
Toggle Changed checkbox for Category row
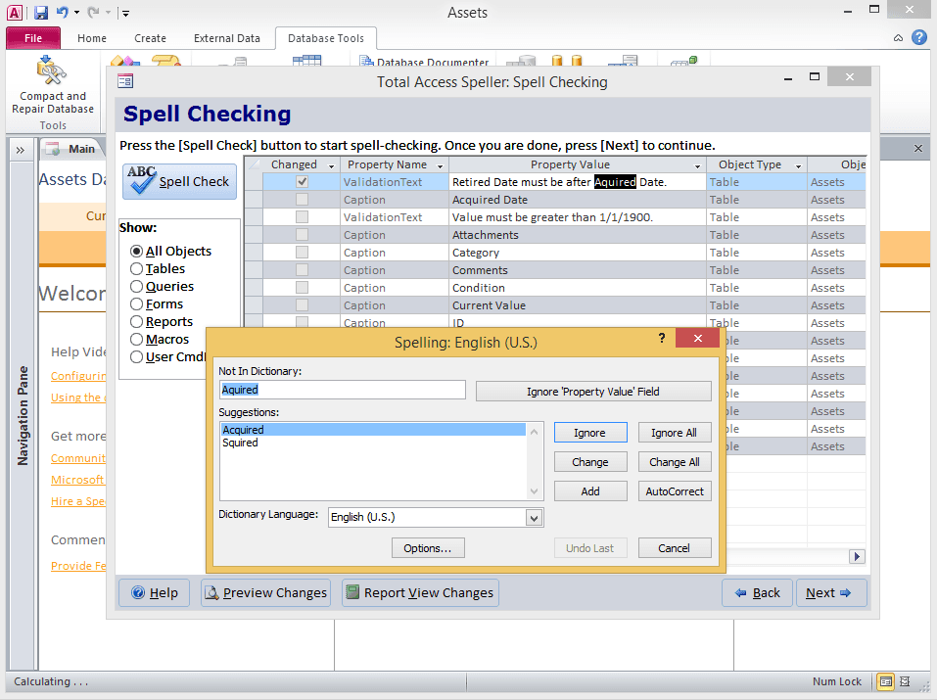pyautogui.click(x=302, y=253)
